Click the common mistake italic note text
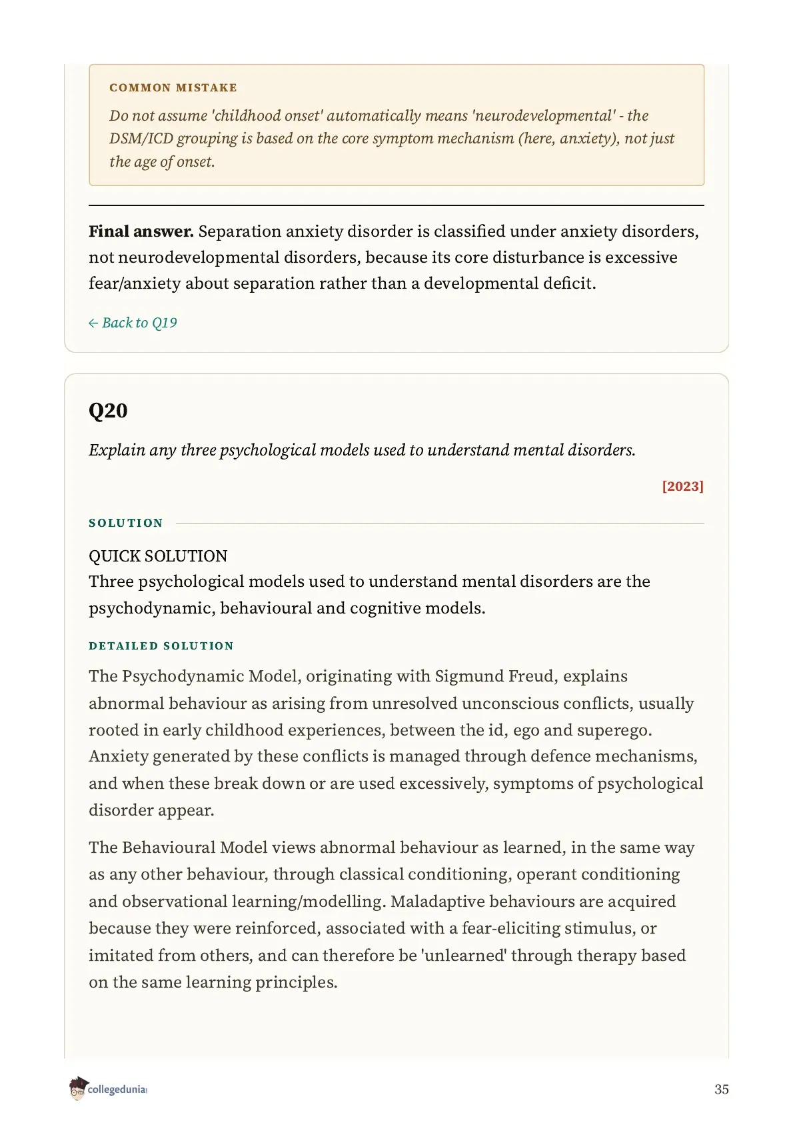Viewport: 793px width, 1123px height. click(x=392, y=139)
